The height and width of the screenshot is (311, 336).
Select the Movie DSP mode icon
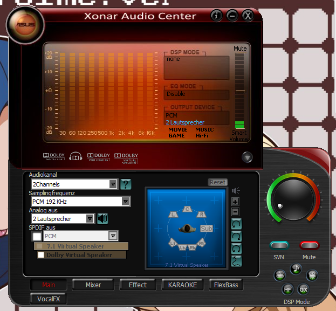tap(312, 275)
